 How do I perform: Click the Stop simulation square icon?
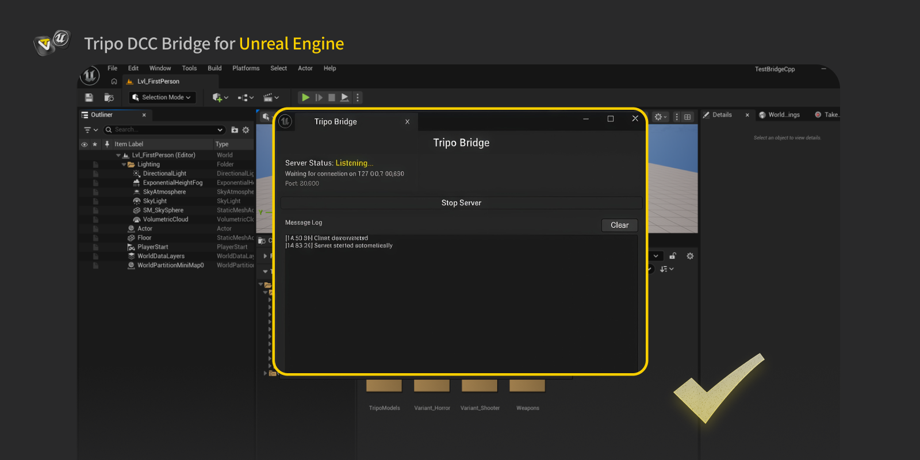[332, 98]
